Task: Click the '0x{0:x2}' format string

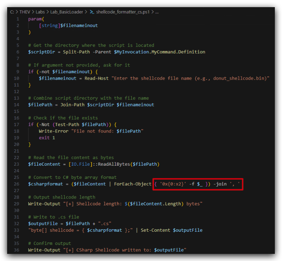Action: click(x=173, y=184)
